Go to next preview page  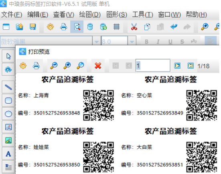pos(177,66)
